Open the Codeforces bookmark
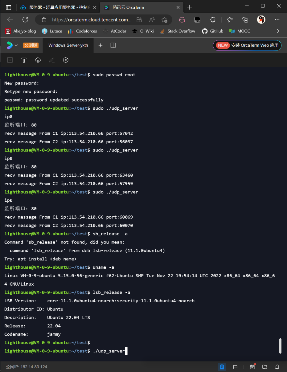Viewport: 287px width, 372px height. pyautogui.click(x=82, y=31)
